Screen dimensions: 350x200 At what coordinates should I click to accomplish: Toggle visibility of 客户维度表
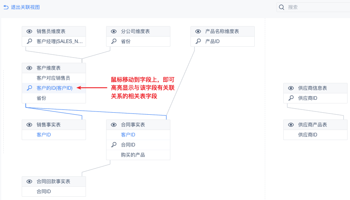[29, 68]
